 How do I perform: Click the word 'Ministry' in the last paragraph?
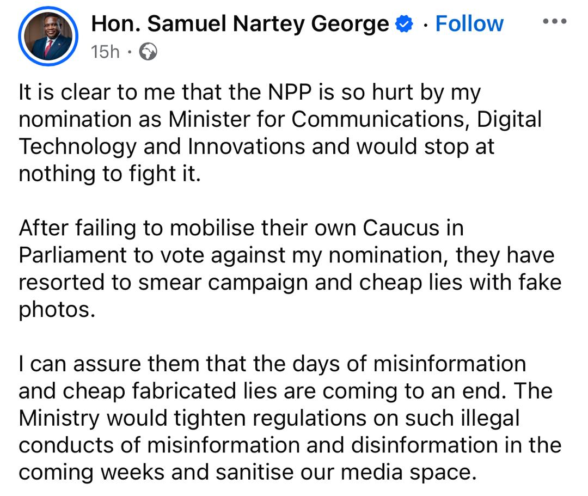(59, 418)
